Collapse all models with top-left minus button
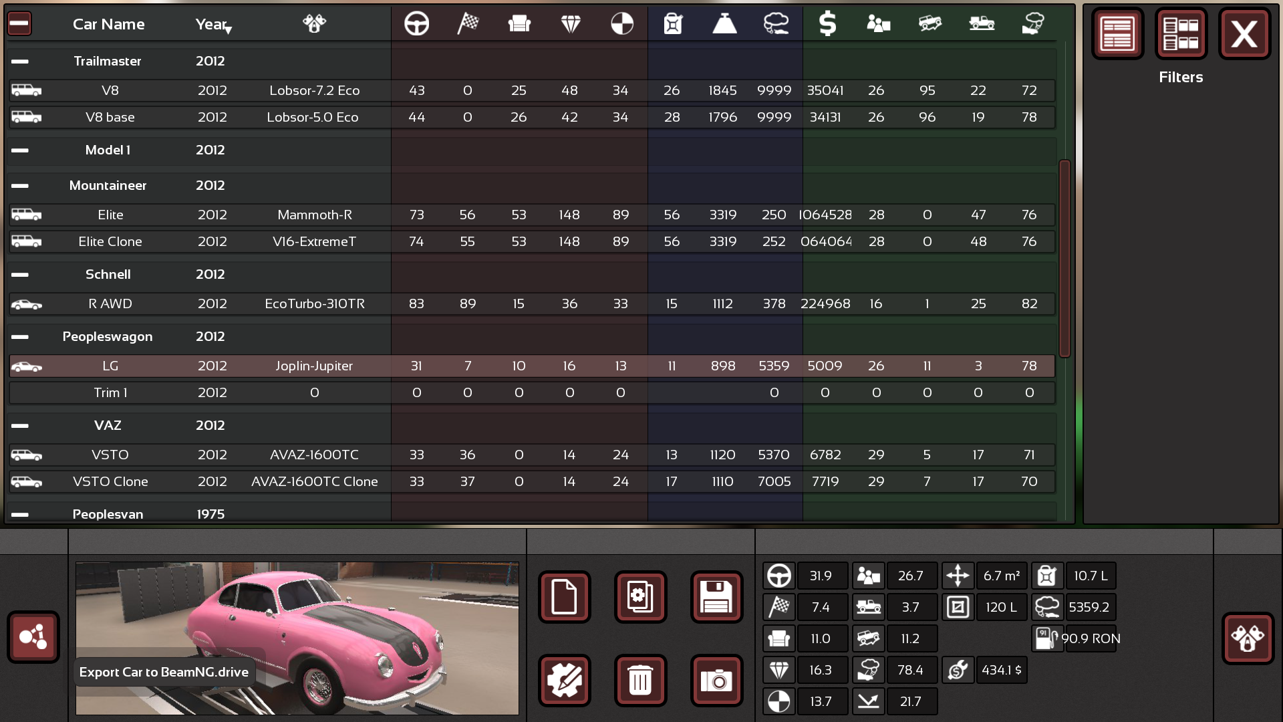Viewport: 1283px width, 722px height. pyautogui.click(x=19, y=24)
